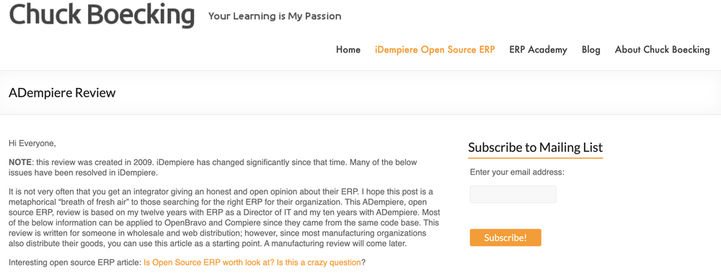This screenshot has width=721, height=276.
Task: Click the 'Hi Everyone,' greeting text
Action: pyautogui.click(x=32, y=143)
